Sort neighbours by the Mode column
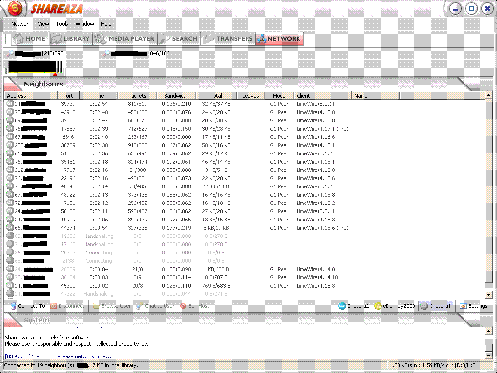The width and height of the screenshot is (497, 373). click(279, 96)
